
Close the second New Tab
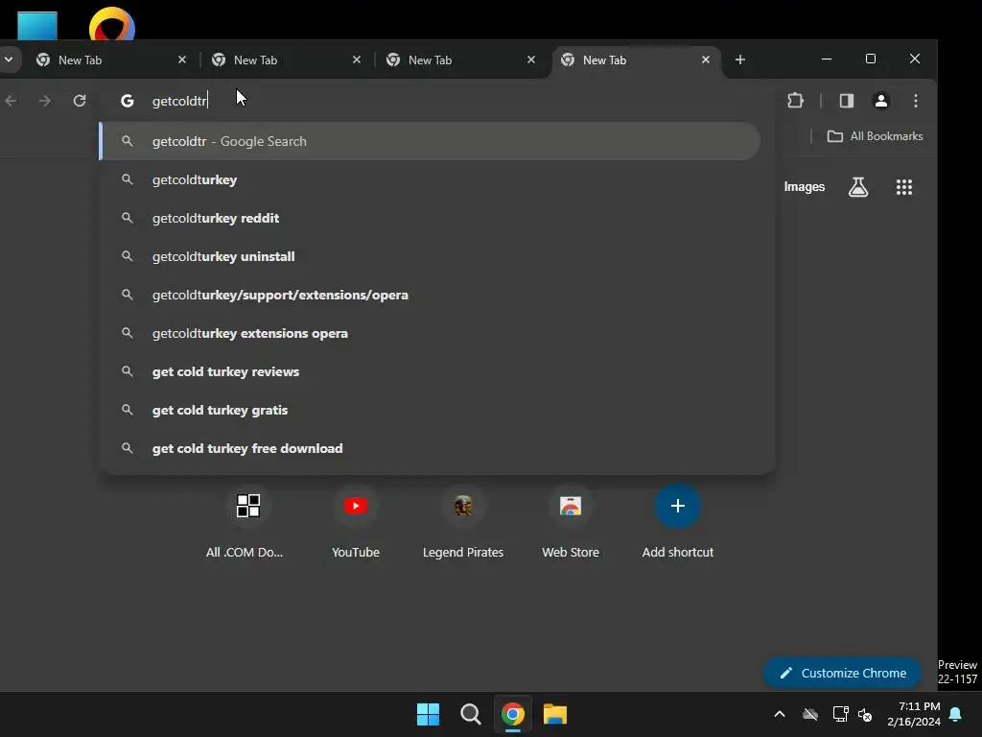(x=357, y=59)
